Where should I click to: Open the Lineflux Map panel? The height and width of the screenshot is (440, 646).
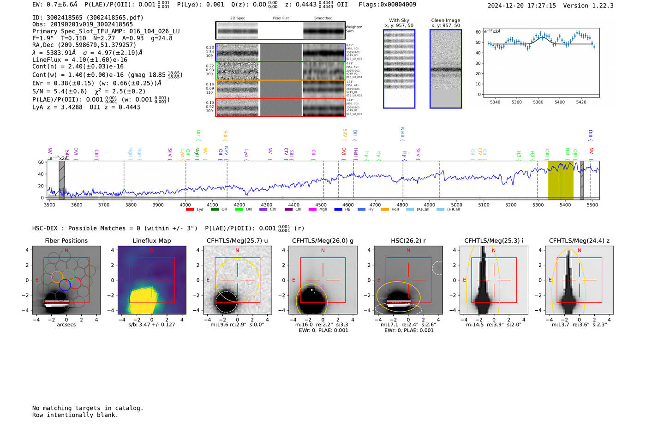pos(152,280)
